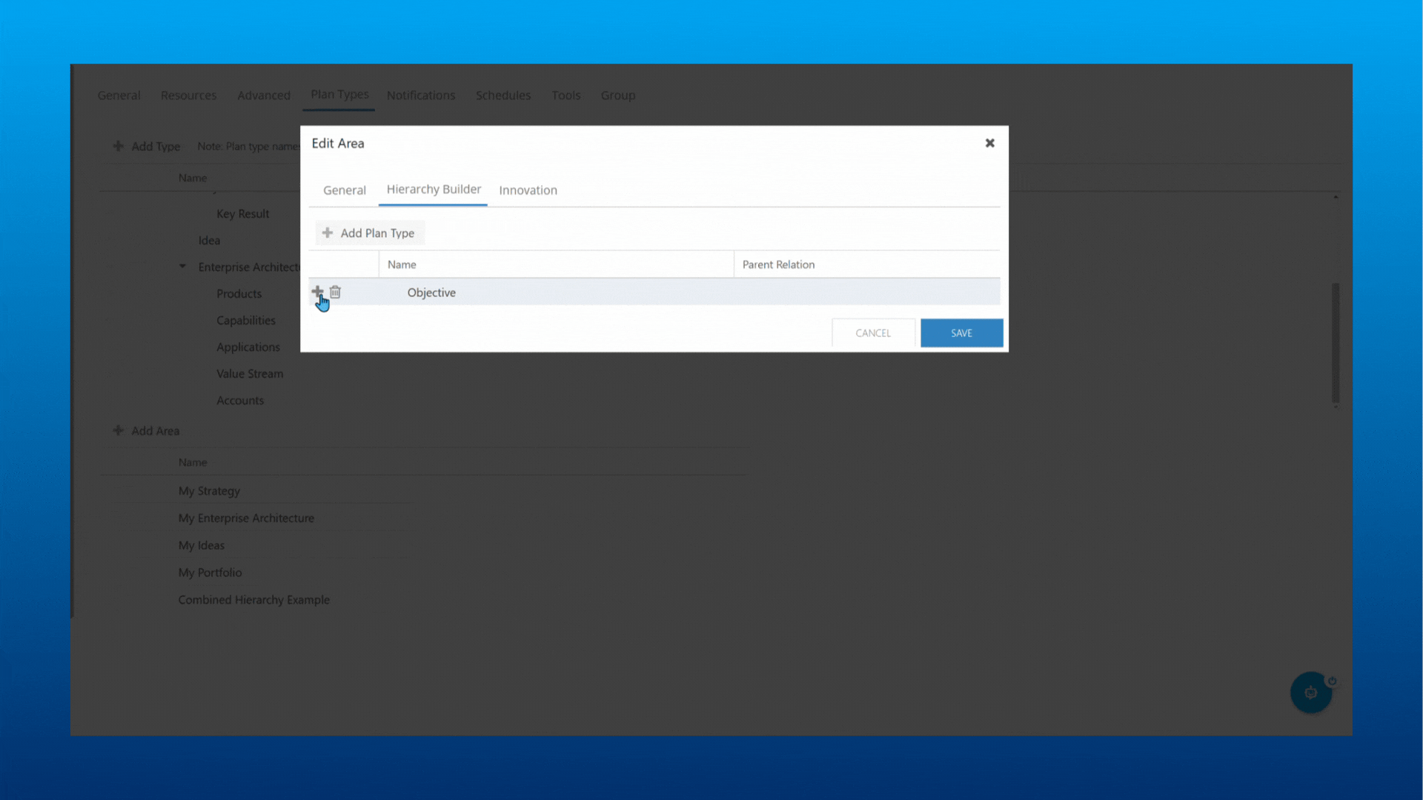Viewport: 1423px width, 800px height.
Task: Close the Edit Area dialog
Action: click(989, 143)
